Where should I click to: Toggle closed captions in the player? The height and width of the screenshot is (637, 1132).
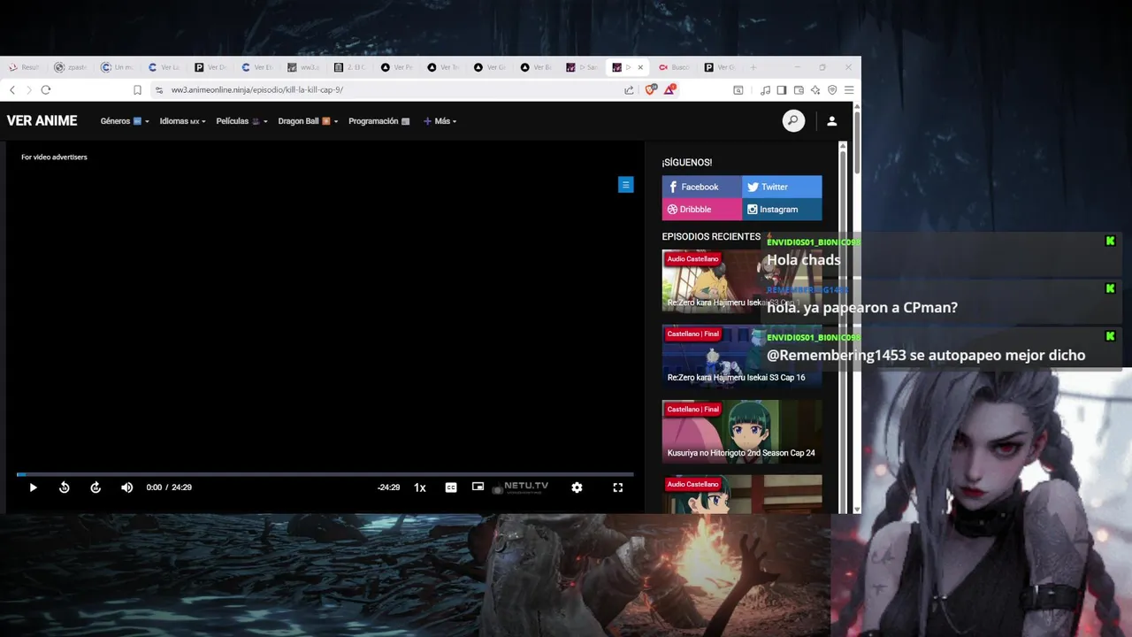(451, 487)
